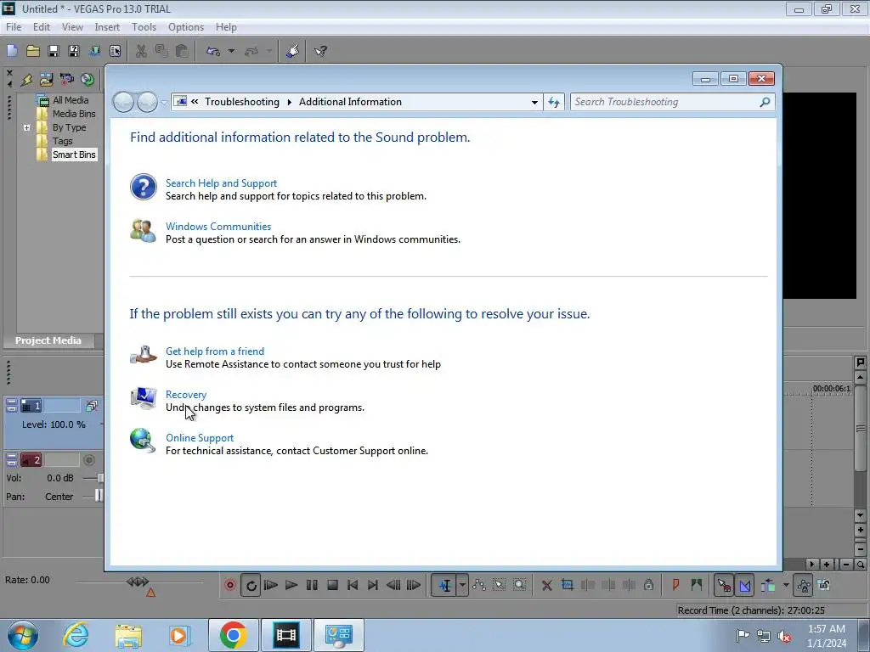Open the Recovery link
Viewport: 870px width, 652px height.
pyautogui.click(x=186, y=394)
